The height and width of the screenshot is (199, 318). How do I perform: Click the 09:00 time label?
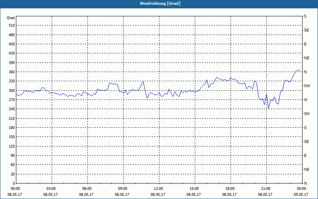122,189
